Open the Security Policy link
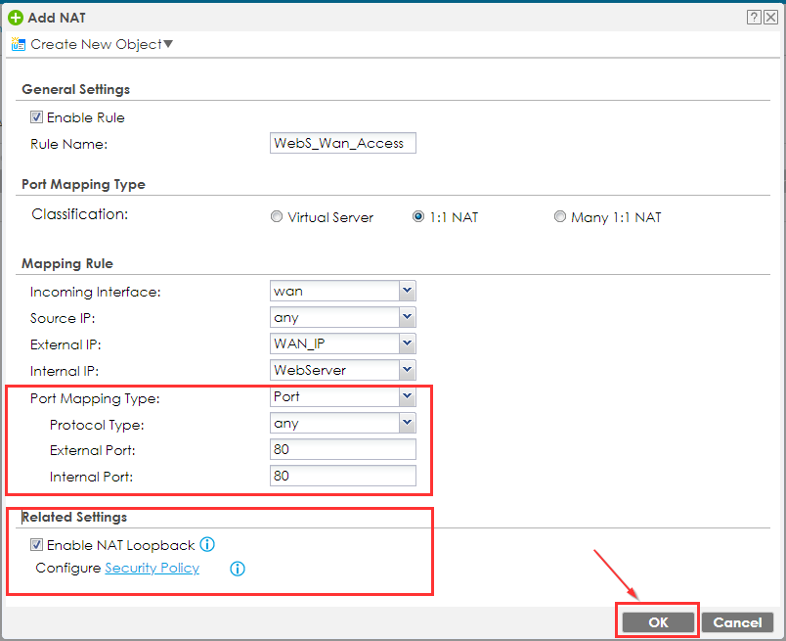 tap(152, 569)
